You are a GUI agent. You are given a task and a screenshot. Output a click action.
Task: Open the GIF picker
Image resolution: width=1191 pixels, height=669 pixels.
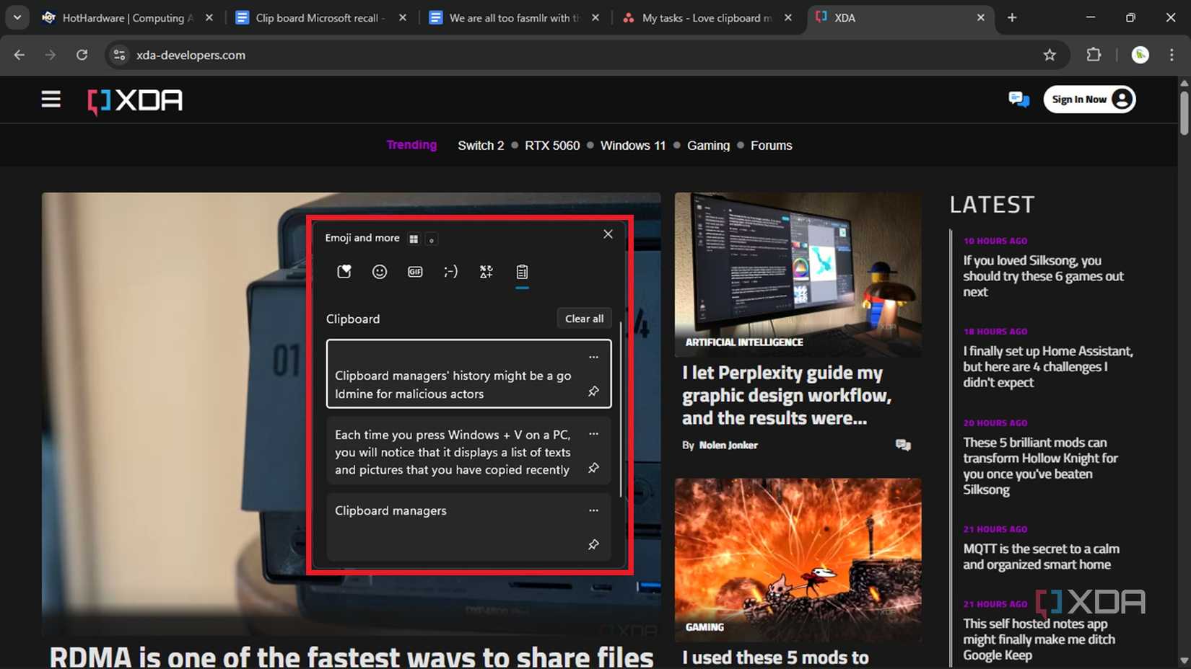point(414,272)
